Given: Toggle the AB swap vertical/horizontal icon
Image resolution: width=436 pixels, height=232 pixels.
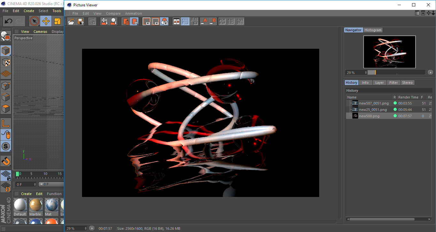Looking at the screenshot, I should (185, 22).
